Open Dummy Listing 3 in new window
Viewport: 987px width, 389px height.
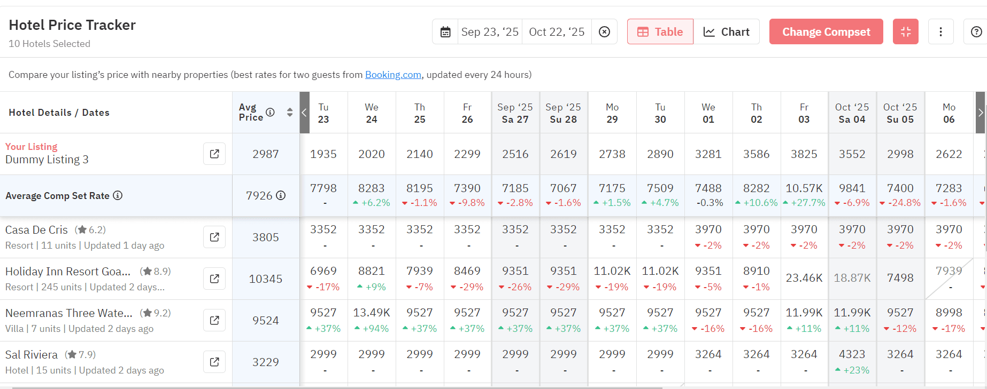click(x=214, y=154)
